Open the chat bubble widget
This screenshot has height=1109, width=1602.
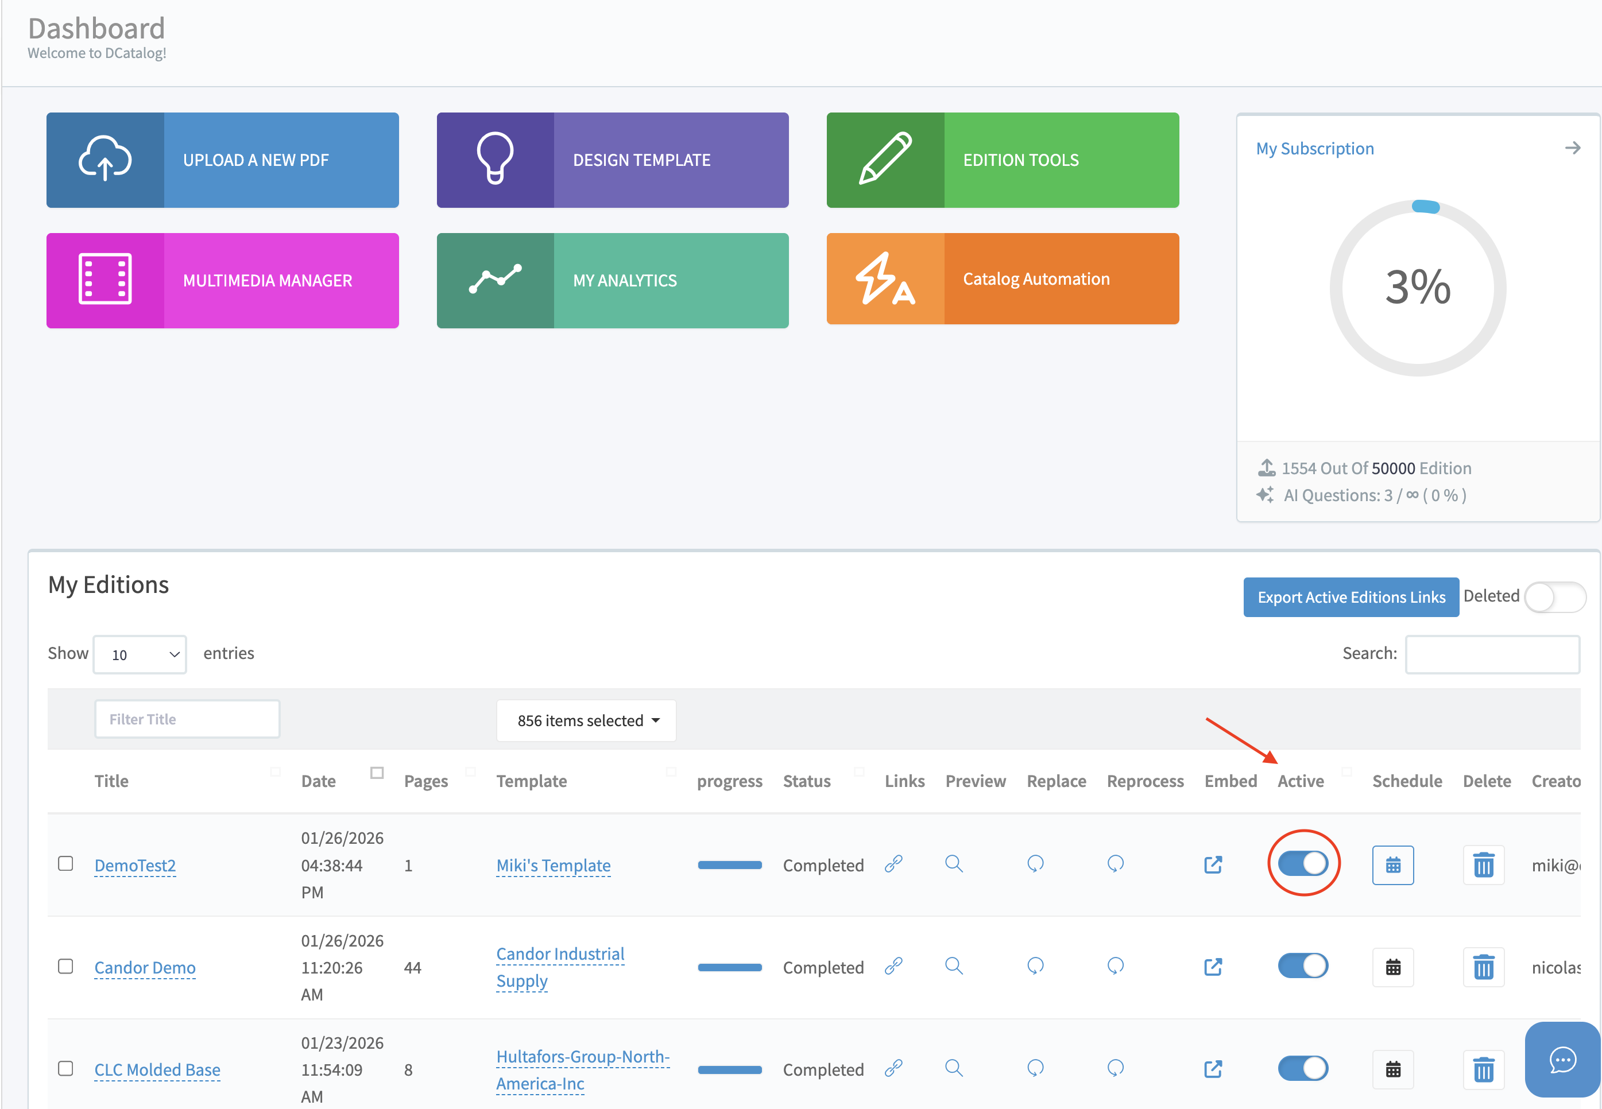[x=1562, y=1060]
